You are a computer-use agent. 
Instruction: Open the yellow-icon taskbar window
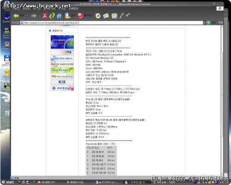[46, 182]
